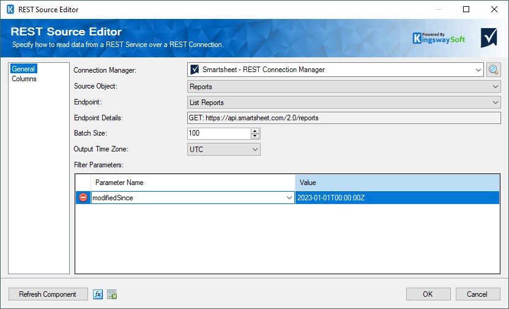Click the Cancel button
Screen dimensions: 509x309
pyautogui.click(x=478, y=294)
